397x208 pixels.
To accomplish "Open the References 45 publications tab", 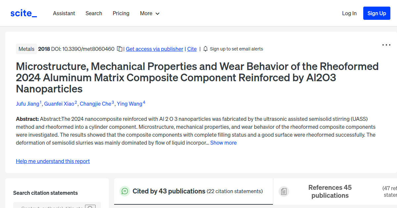I will [330, 191].
